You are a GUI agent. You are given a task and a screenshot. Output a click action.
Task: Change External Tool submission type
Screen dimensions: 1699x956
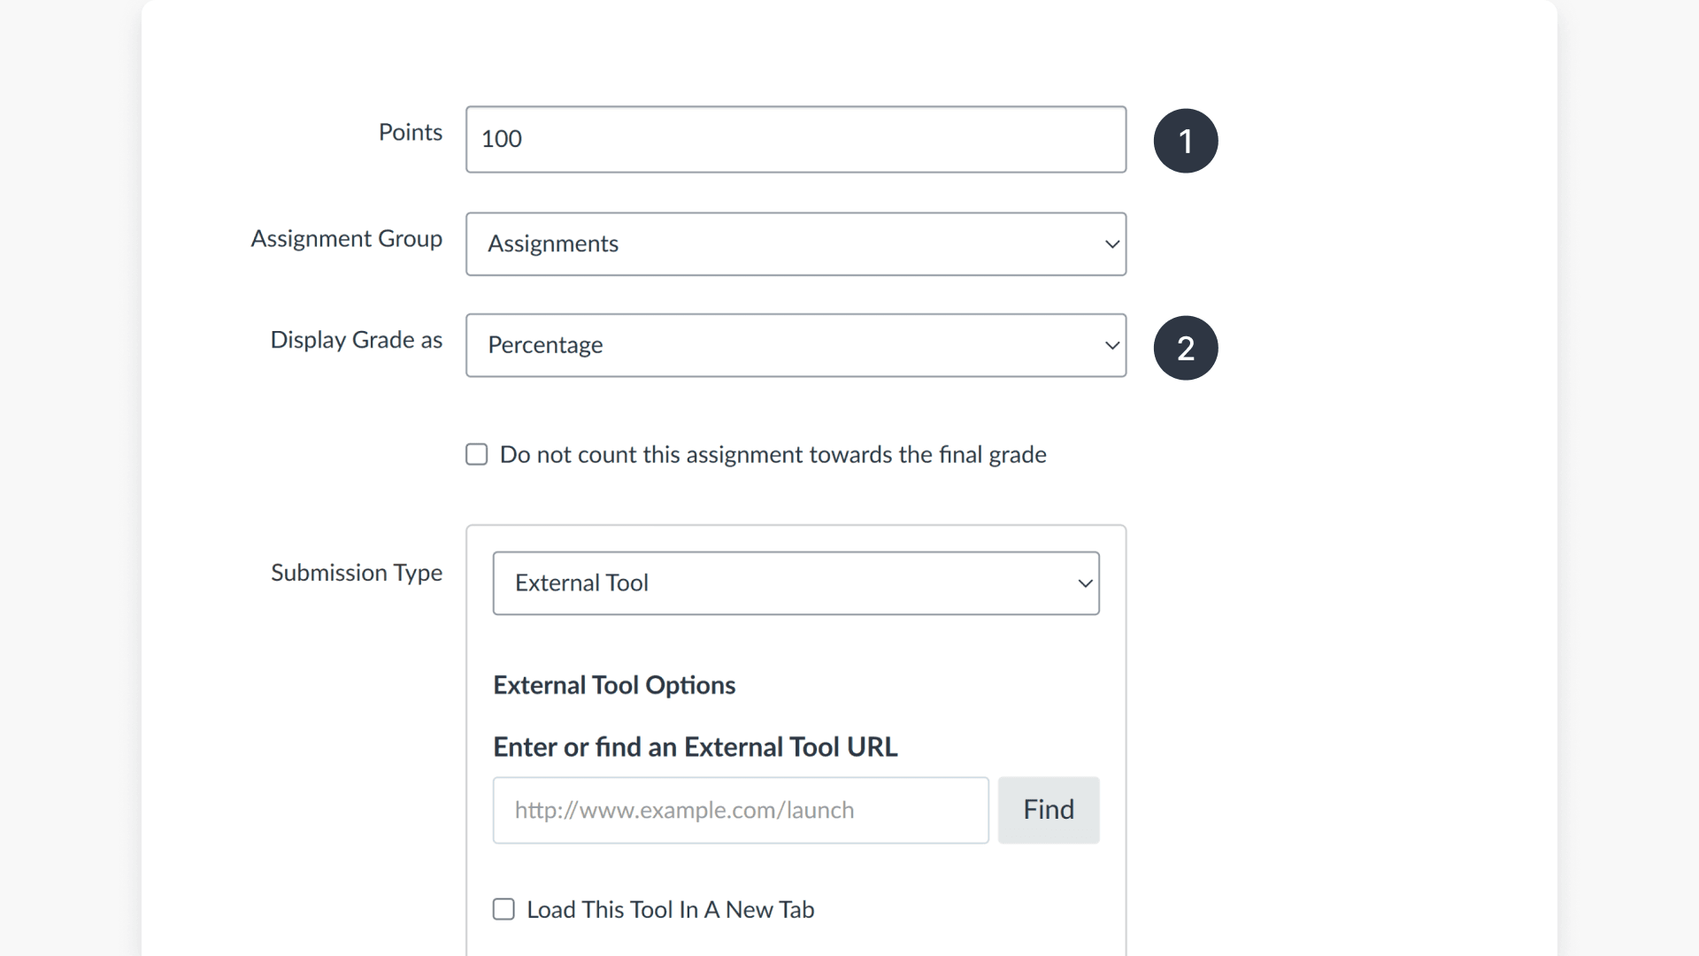795,582
